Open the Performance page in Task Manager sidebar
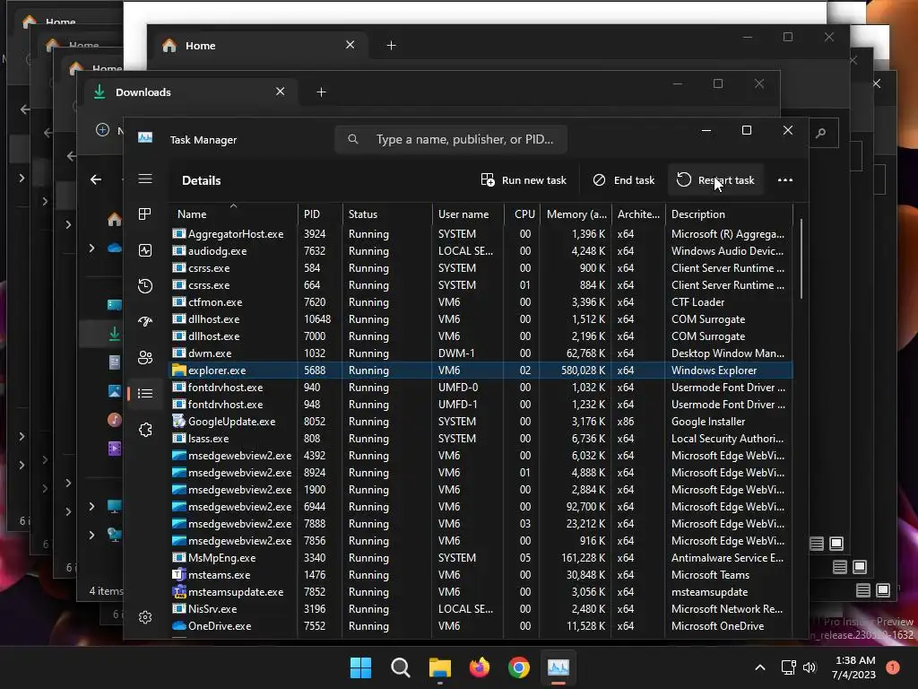This screenshot has width=918, height=689. pyautogui.click(x=145, y=250)
